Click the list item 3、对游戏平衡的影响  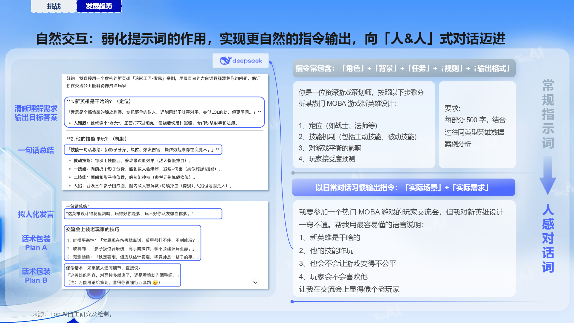point(330,148)
